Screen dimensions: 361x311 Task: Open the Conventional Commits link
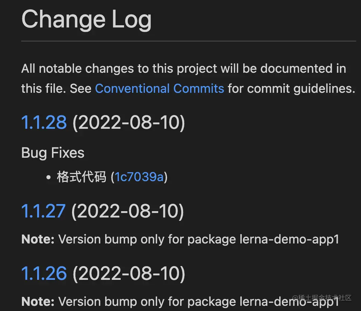click(160, 89)
